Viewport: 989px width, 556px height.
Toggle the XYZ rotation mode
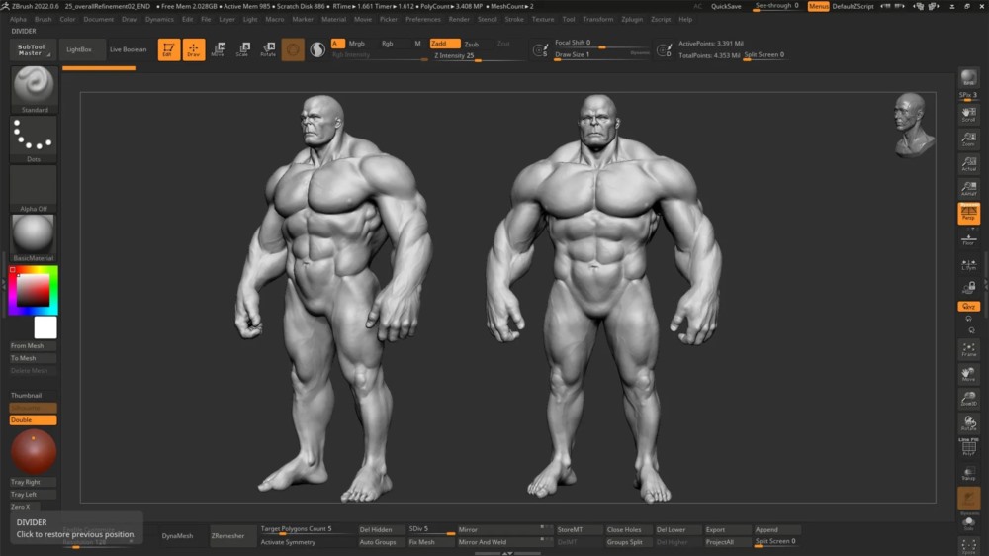(969, 306)
